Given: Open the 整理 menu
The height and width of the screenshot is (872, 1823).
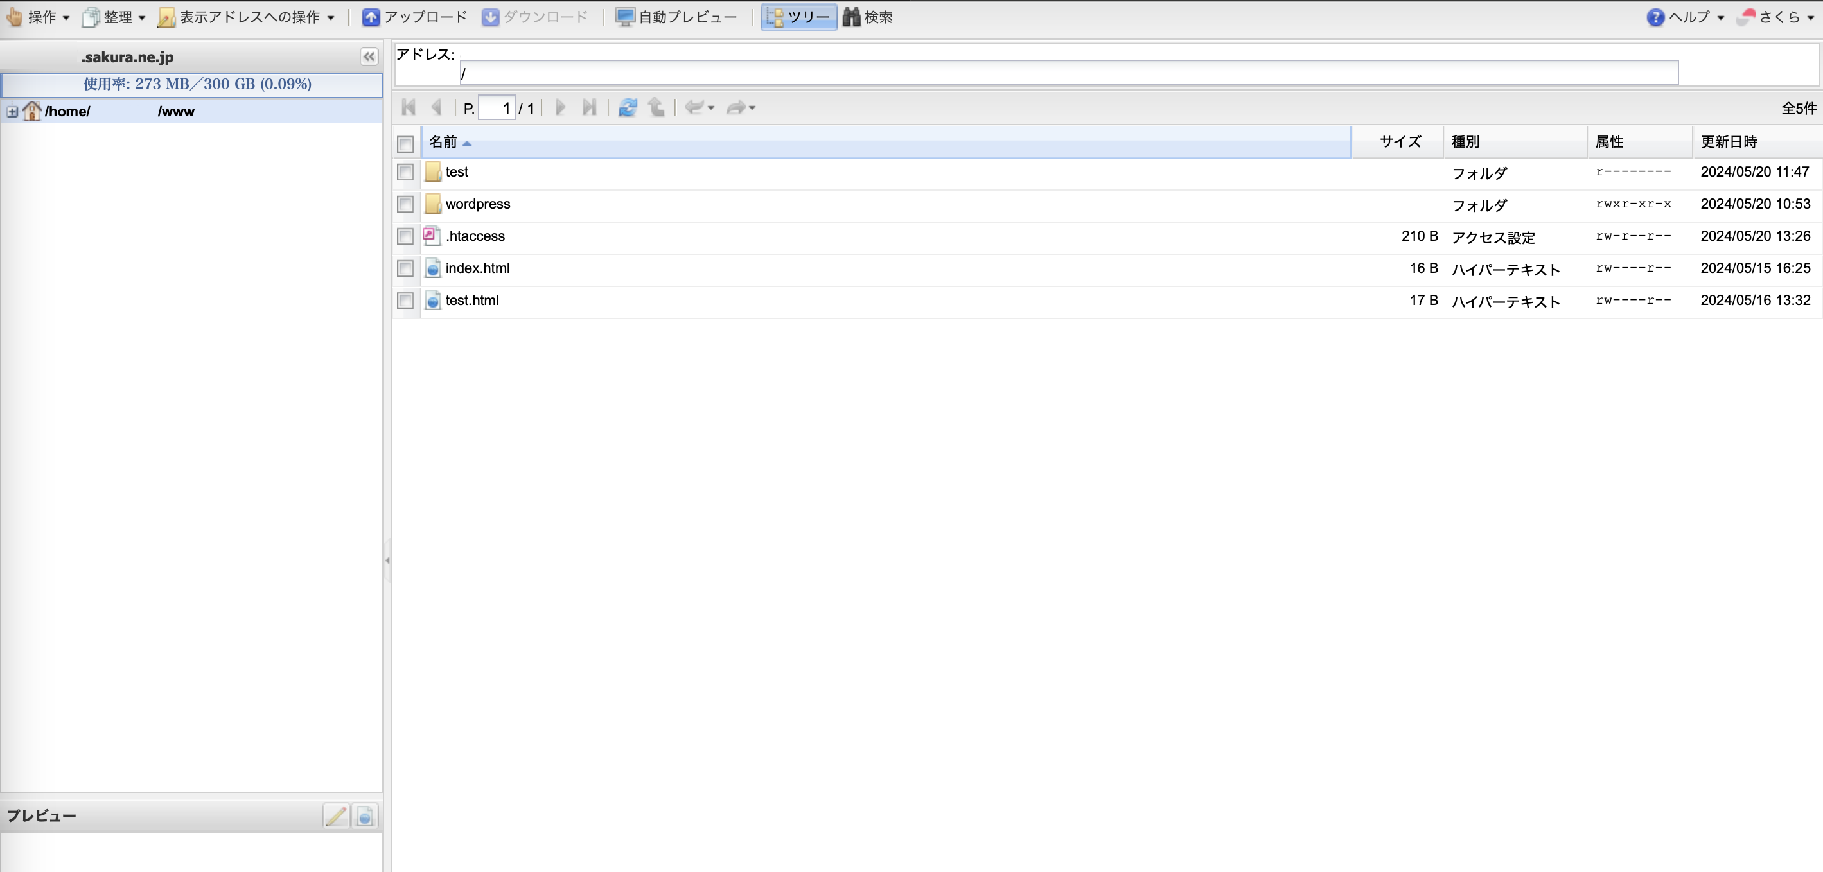Looking at the screenshot, I should point(114,17).
